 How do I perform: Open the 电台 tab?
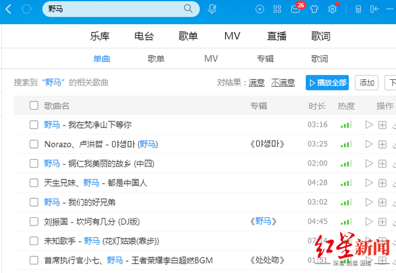coord(144,36)
